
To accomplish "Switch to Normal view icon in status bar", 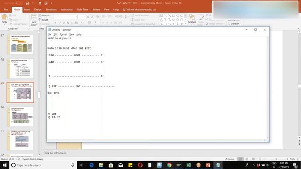I will click(x=240, y=159).
